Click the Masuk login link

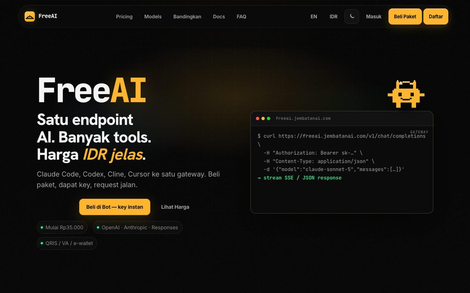click(x=374, y=16)
